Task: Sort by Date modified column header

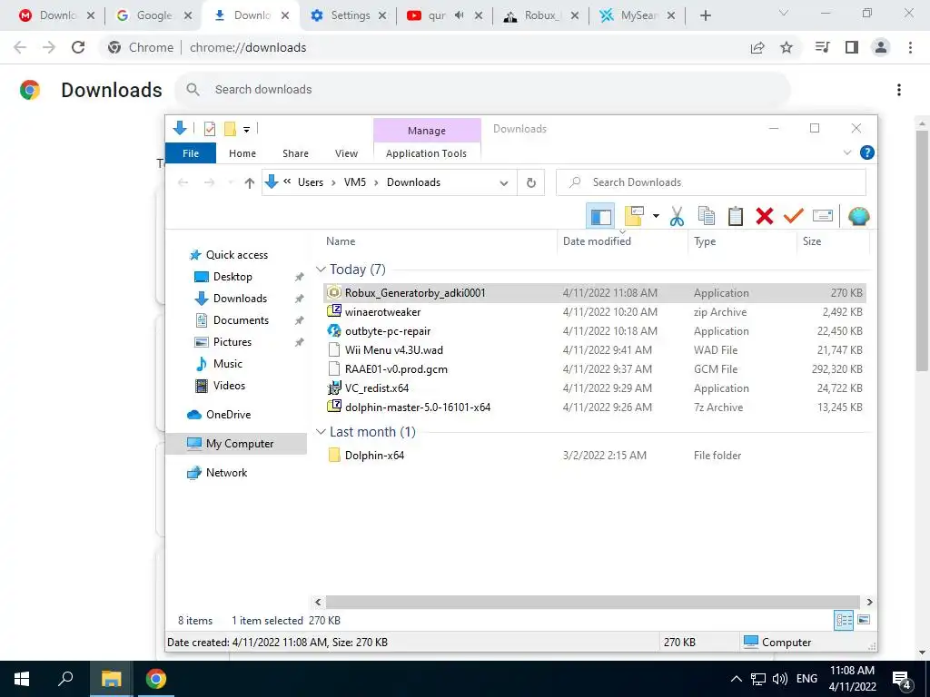Action: coord(597,241)
